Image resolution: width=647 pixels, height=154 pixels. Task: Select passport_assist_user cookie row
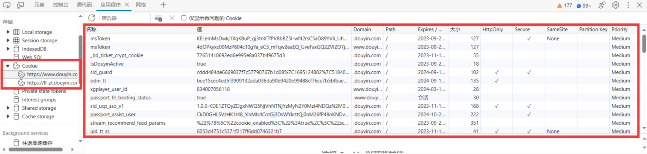(361, 115)
